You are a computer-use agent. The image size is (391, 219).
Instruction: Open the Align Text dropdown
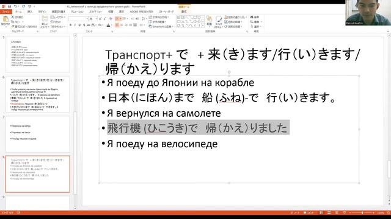pyautogui.click(x=158, y=22)
